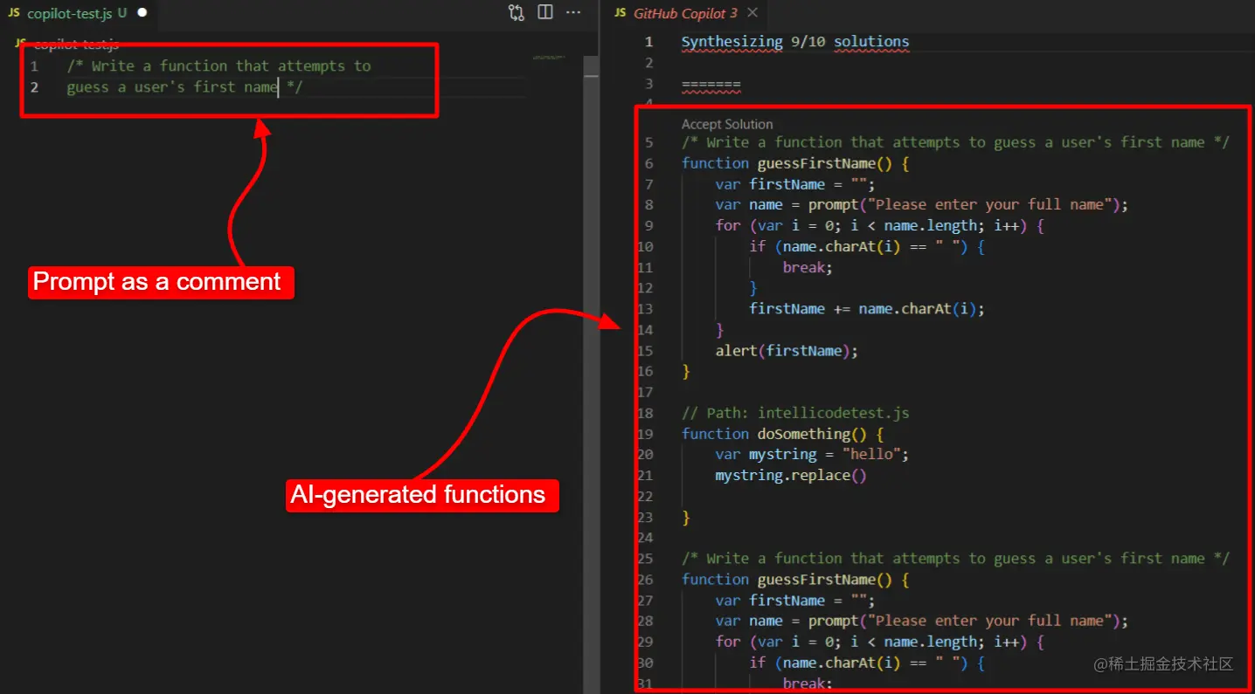Click 'var firstName = "";' on line 27
The image size is (1255, 694).
[x=795, y=601]
